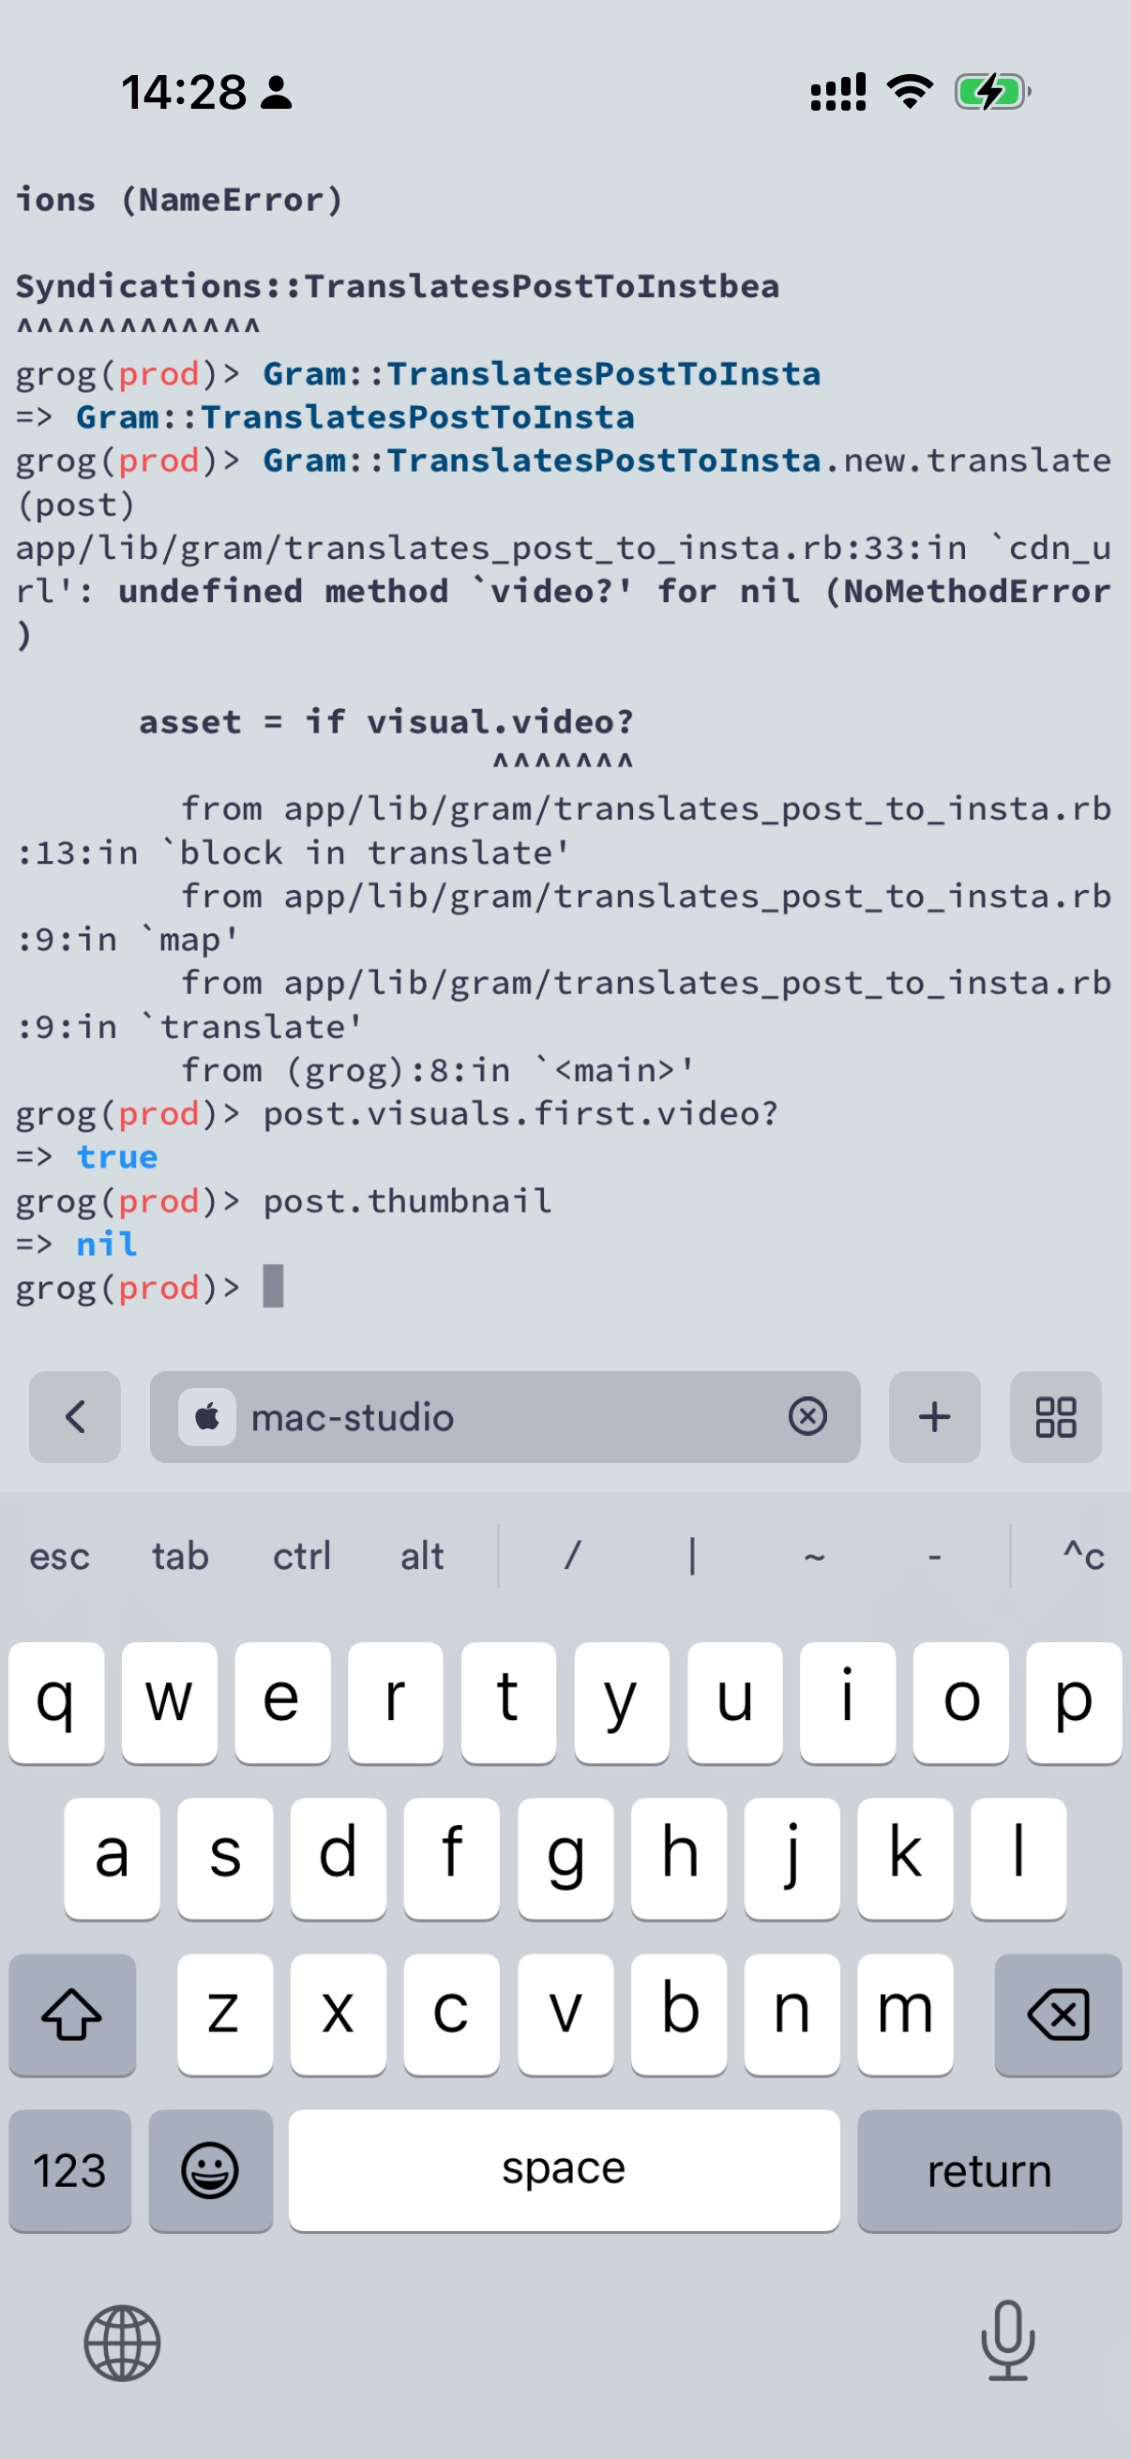
Task: Add a new terminal session
Action: (x=934, y=1416)
